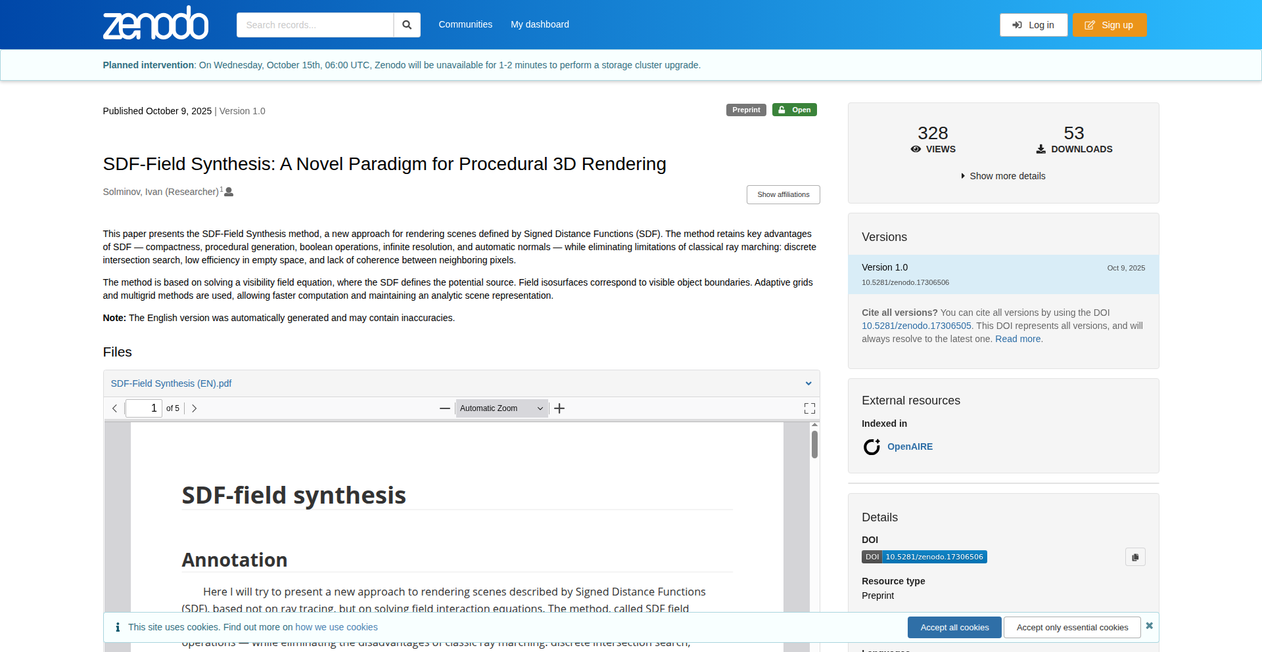This screenshot has height=652, width=1262.
Task: Copy DOI with the clipboard icon
Action: (x=1134, y=557)
